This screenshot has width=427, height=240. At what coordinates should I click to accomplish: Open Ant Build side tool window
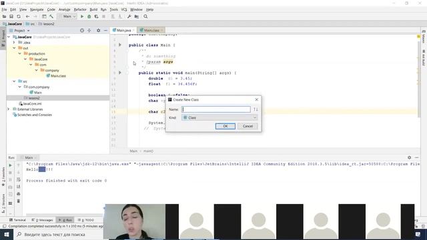pyautogui.click(x=424, y=57)
